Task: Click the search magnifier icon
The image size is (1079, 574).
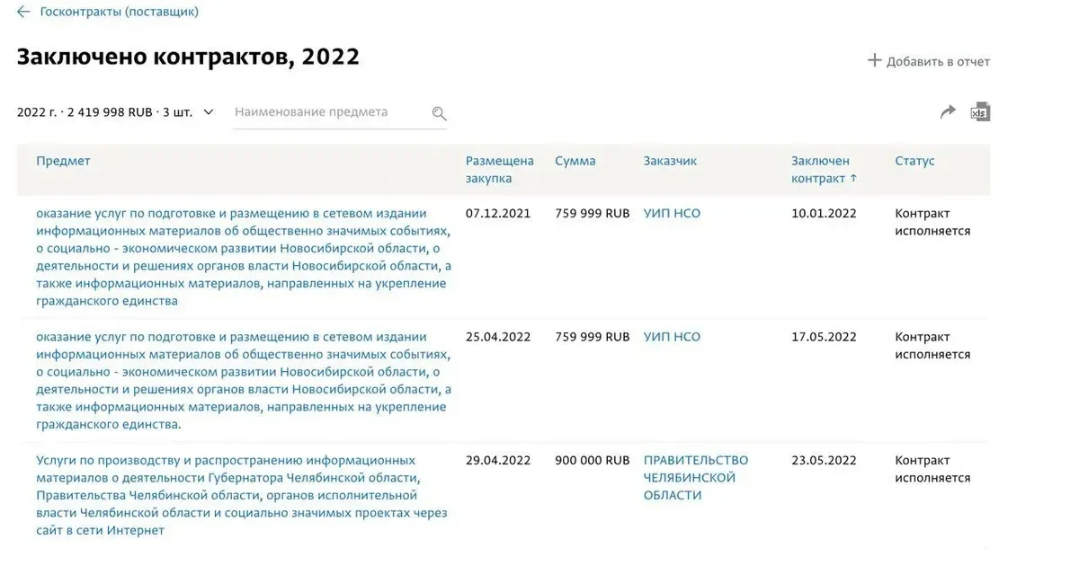Action: (439, 113)
